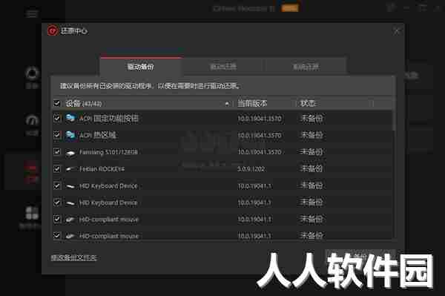Viewport: 445px width, 296px height.
Task: Click 未备份 status of ACPI 热区域
Action: (311, 135)
